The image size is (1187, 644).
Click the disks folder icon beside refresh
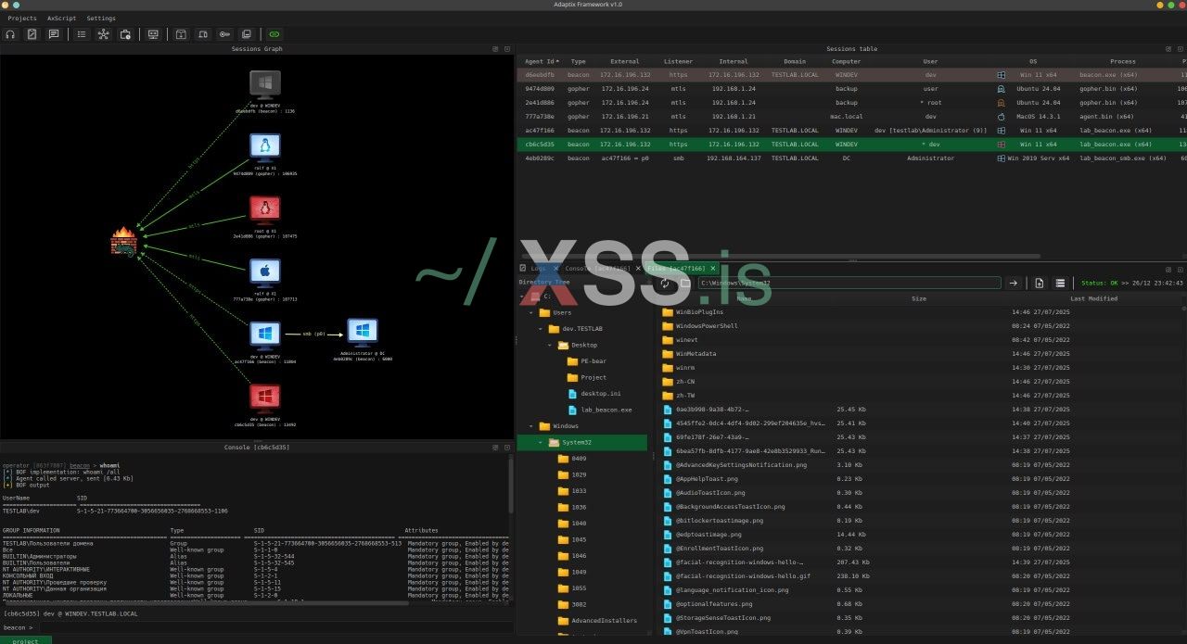point(684,283)
